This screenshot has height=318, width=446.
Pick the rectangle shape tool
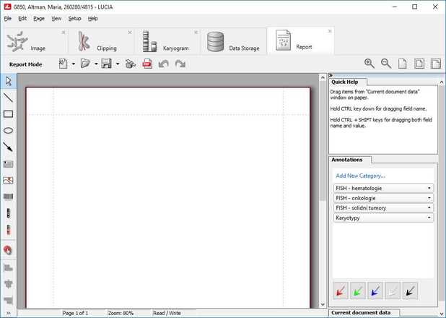pos(9,114)
